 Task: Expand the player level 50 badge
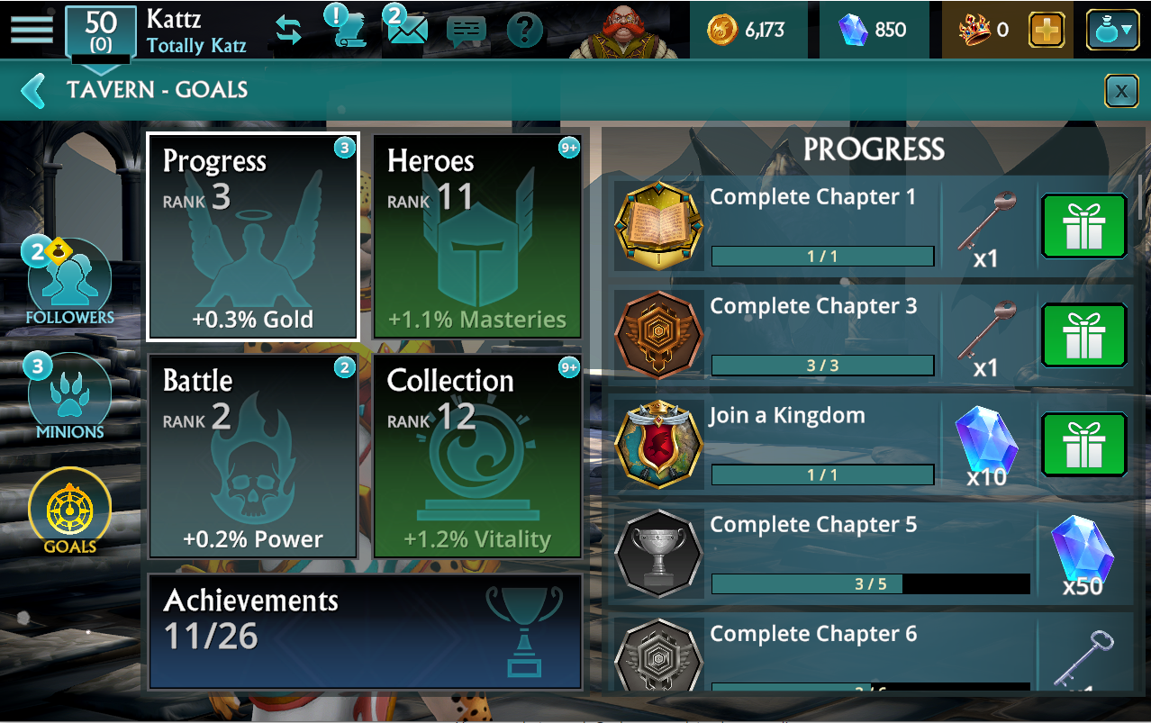(x=101, y=32)
